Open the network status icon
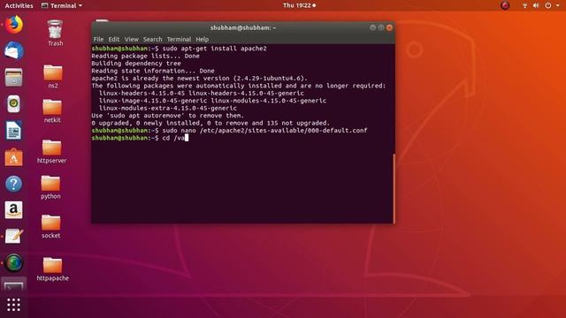Viewport: 566px width, 318px height. tap(524, 5)
